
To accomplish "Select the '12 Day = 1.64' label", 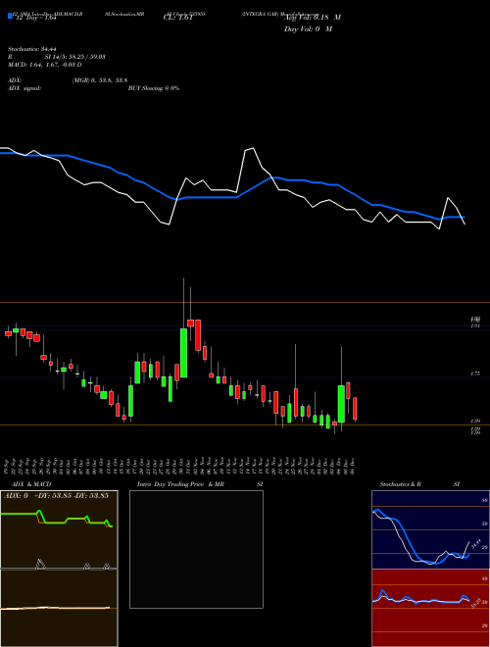I will (34, 19).
